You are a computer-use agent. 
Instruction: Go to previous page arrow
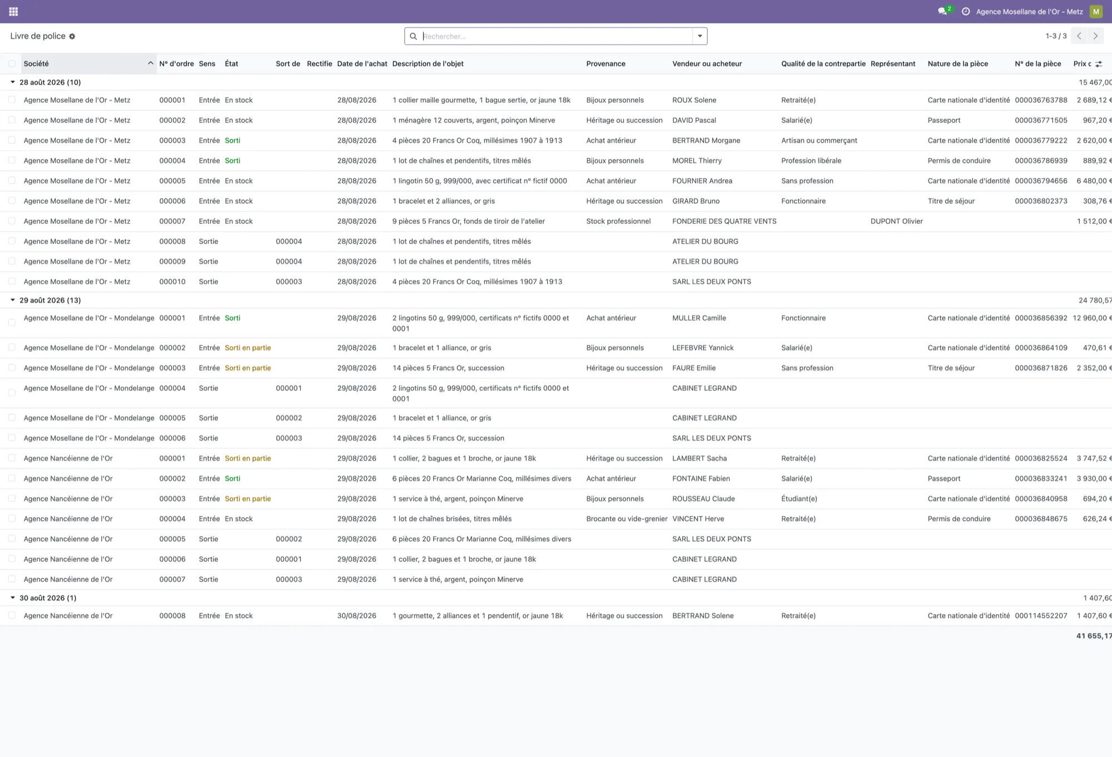(1079, 36)
